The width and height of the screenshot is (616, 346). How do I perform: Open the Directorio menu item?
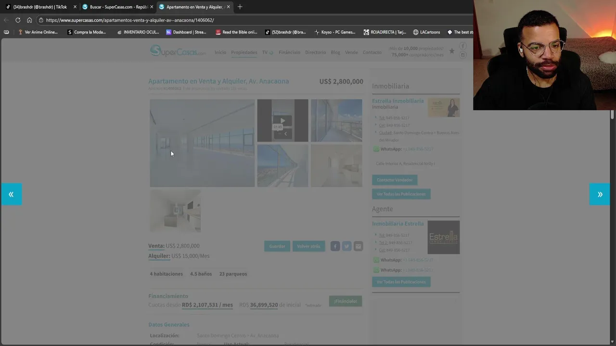click(x=315, y=52)
